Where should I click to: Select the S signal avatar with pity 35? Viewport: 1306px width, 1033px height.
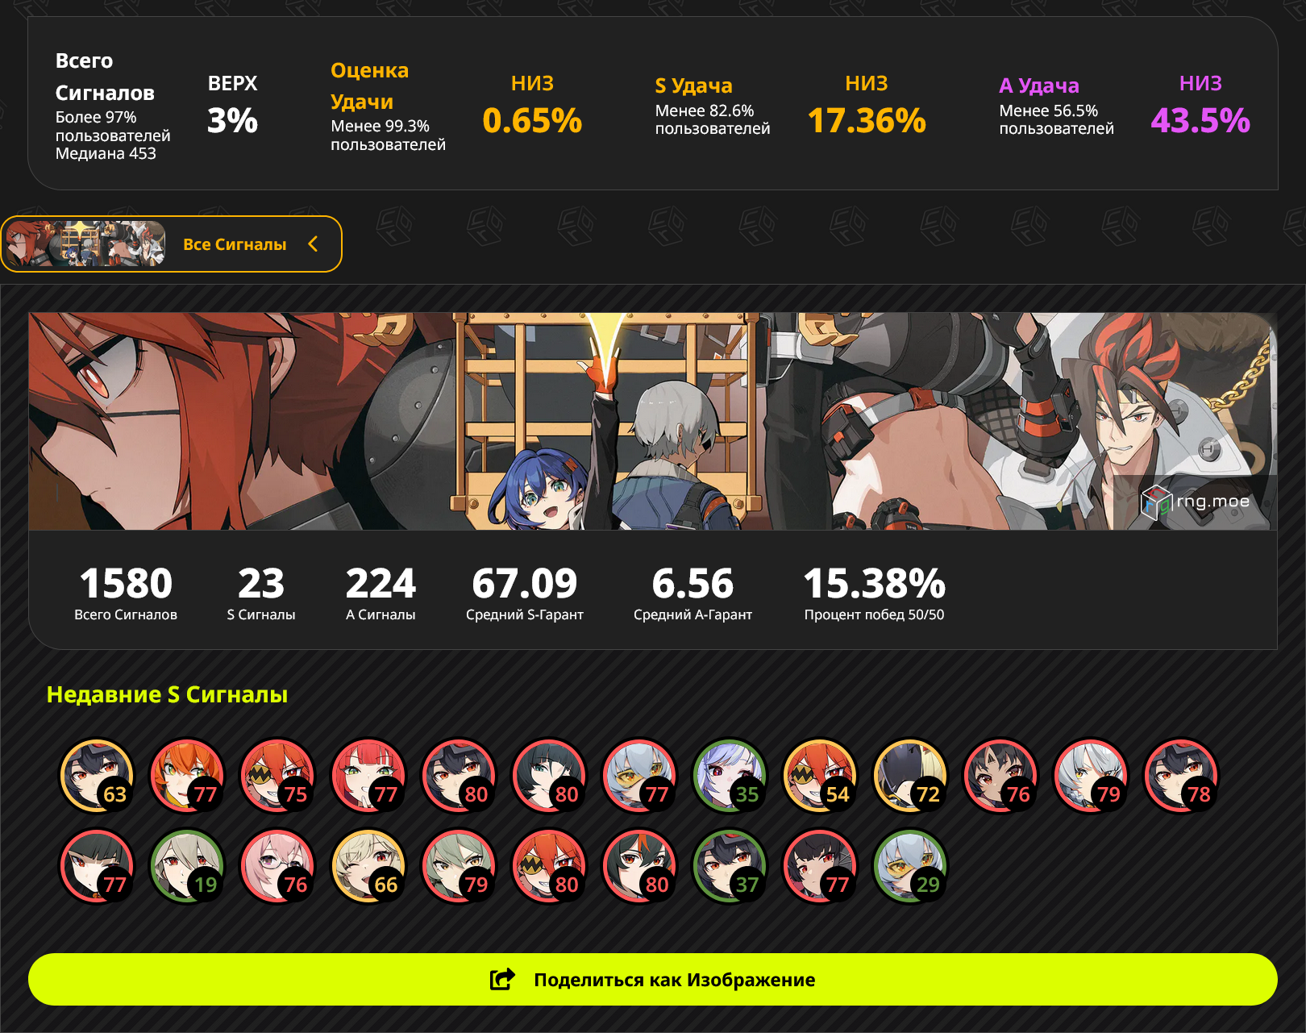[730, 776]
